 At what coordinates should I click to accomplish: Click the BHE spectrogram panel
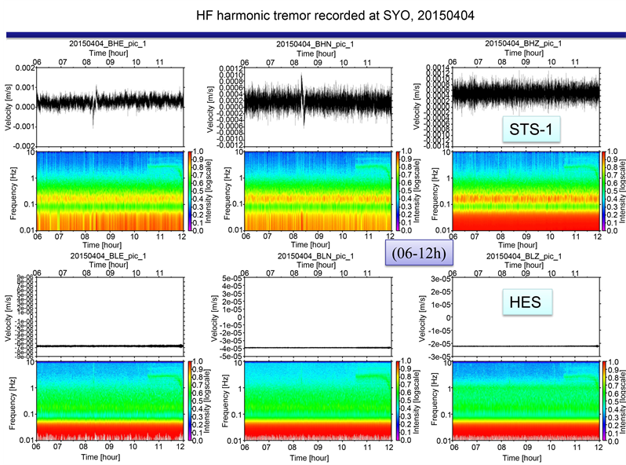pos(110,191)
